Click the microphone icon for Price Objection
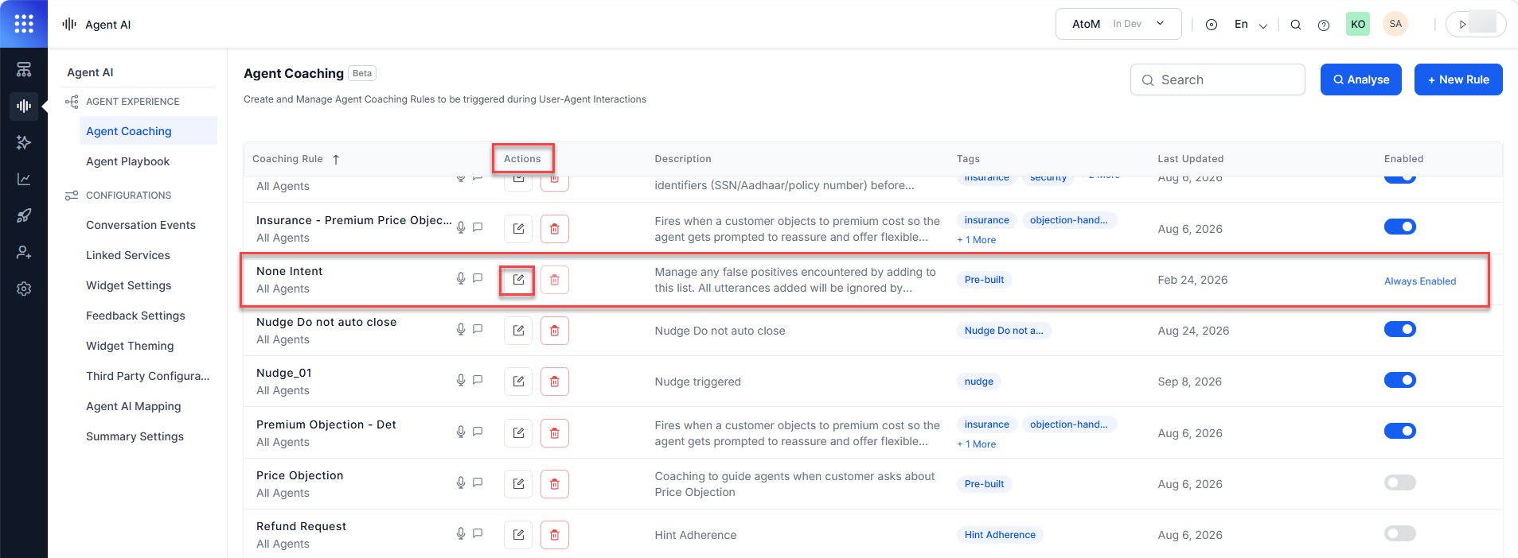 [461, 482]
